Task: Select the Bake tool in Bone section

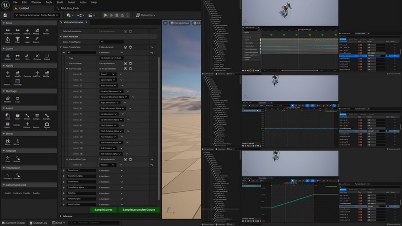Action: pyautogui.click(x=8, y=39)
